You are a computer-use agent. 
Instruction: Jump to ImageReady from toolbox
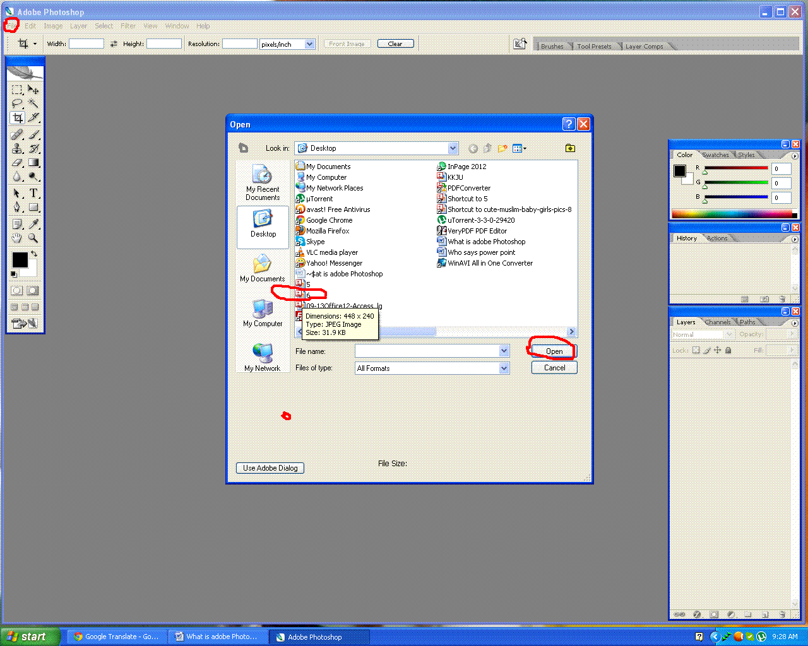coord(25,324)
